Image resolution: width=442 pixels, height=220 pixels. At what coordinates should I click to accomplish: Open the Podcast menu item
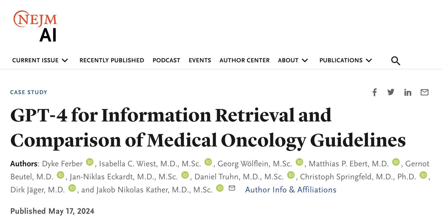pyautogui.click(x=166, y=60)
